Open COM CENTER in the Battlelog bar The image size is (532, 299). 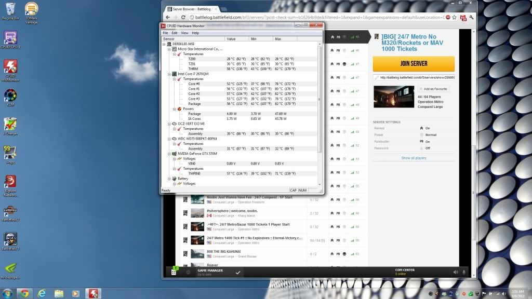404,271
